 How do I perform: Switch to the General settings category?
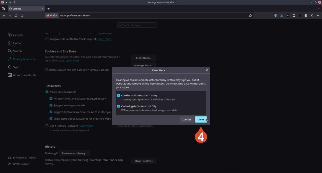click(18, 35)
